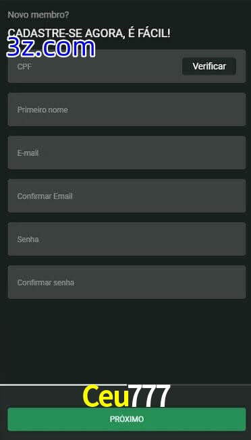Image resolution: width=251 pixels, height=440 pixels.
Task: Click the blue 3z.com logo
Action: coord(51,48)
